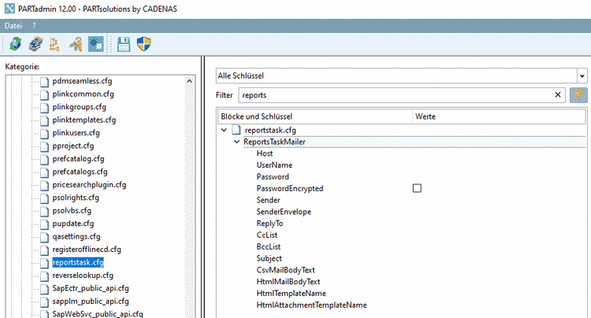The height and width of the screenshot is (318, 591).
Task: Clear the filter text with X
Action: pos(558,95)
